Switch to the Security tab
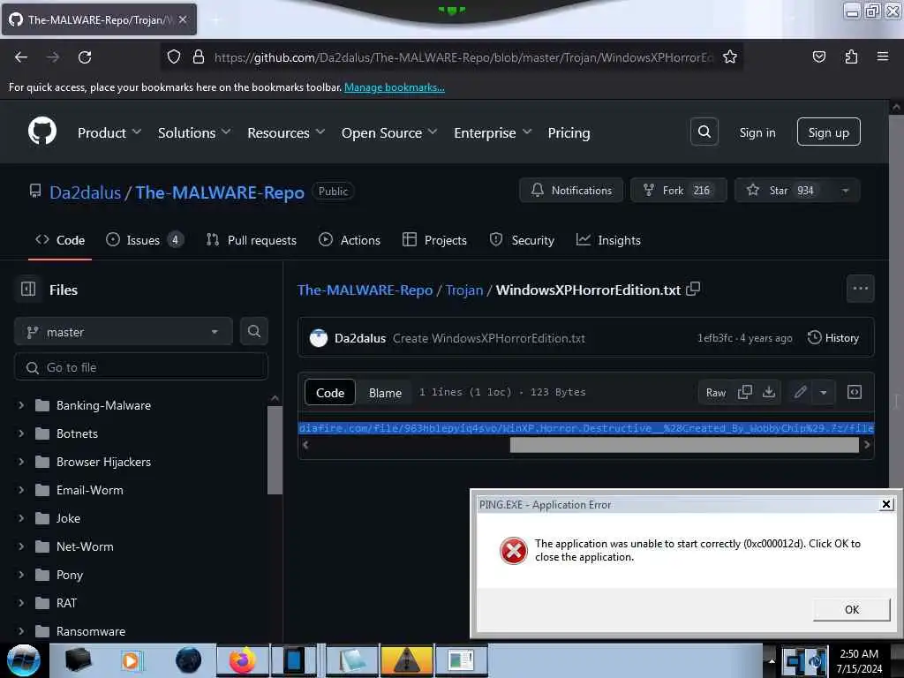904x678 pixels. [522, 240]
